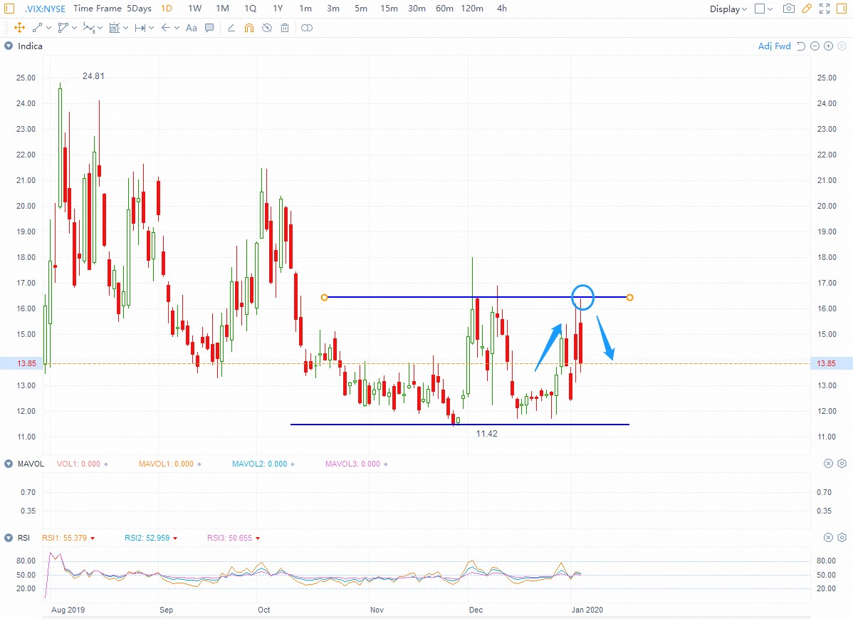853x619 pixels.
Task: Switch to the 1W time frame
Action: (x=194, y=9)
